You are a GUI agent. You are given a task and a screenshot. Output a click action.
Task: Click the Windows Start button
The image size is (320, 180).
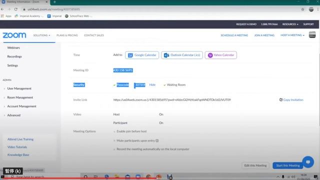click(2, 176)
